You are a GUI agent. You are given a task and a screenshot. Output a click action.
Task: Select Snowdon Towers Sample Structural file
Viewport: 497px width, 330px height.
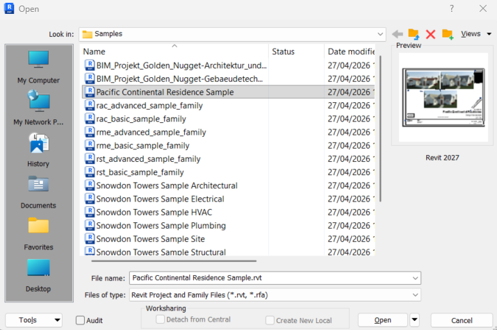tap(161, 252)
